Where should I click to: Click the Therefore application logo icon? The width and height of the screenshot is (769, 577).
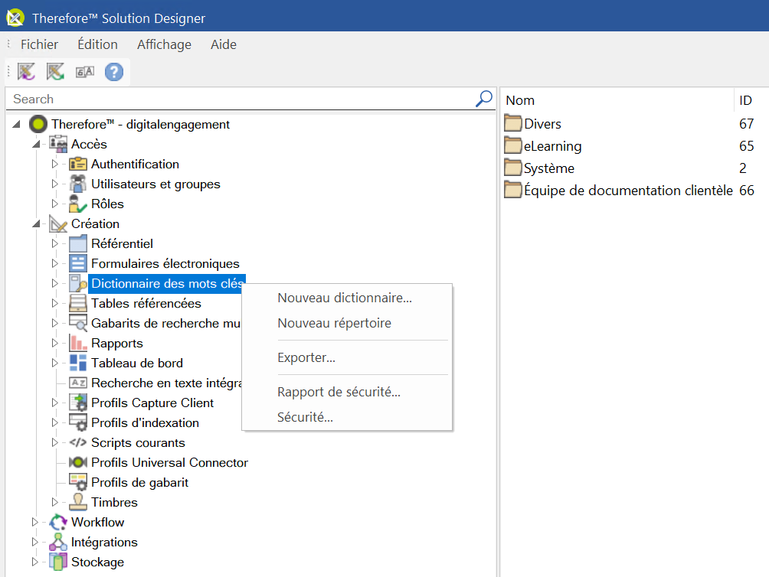[x=15, y=18]
